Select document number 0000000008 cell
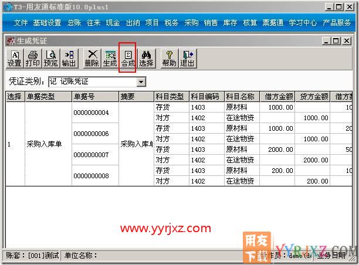Viewport: 359px width, 265px height. [95, 176]
